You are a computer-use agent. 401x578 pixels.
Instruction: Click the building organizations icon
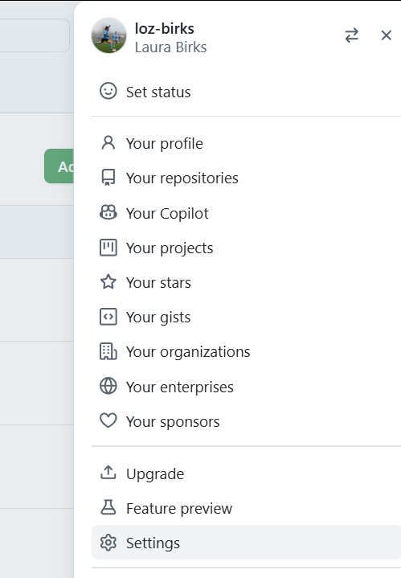pos(108,351)
